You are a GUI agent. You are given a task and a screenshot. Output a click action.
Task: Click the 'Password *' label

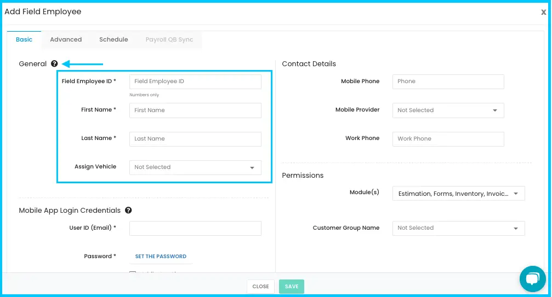[x=100, y=257]
